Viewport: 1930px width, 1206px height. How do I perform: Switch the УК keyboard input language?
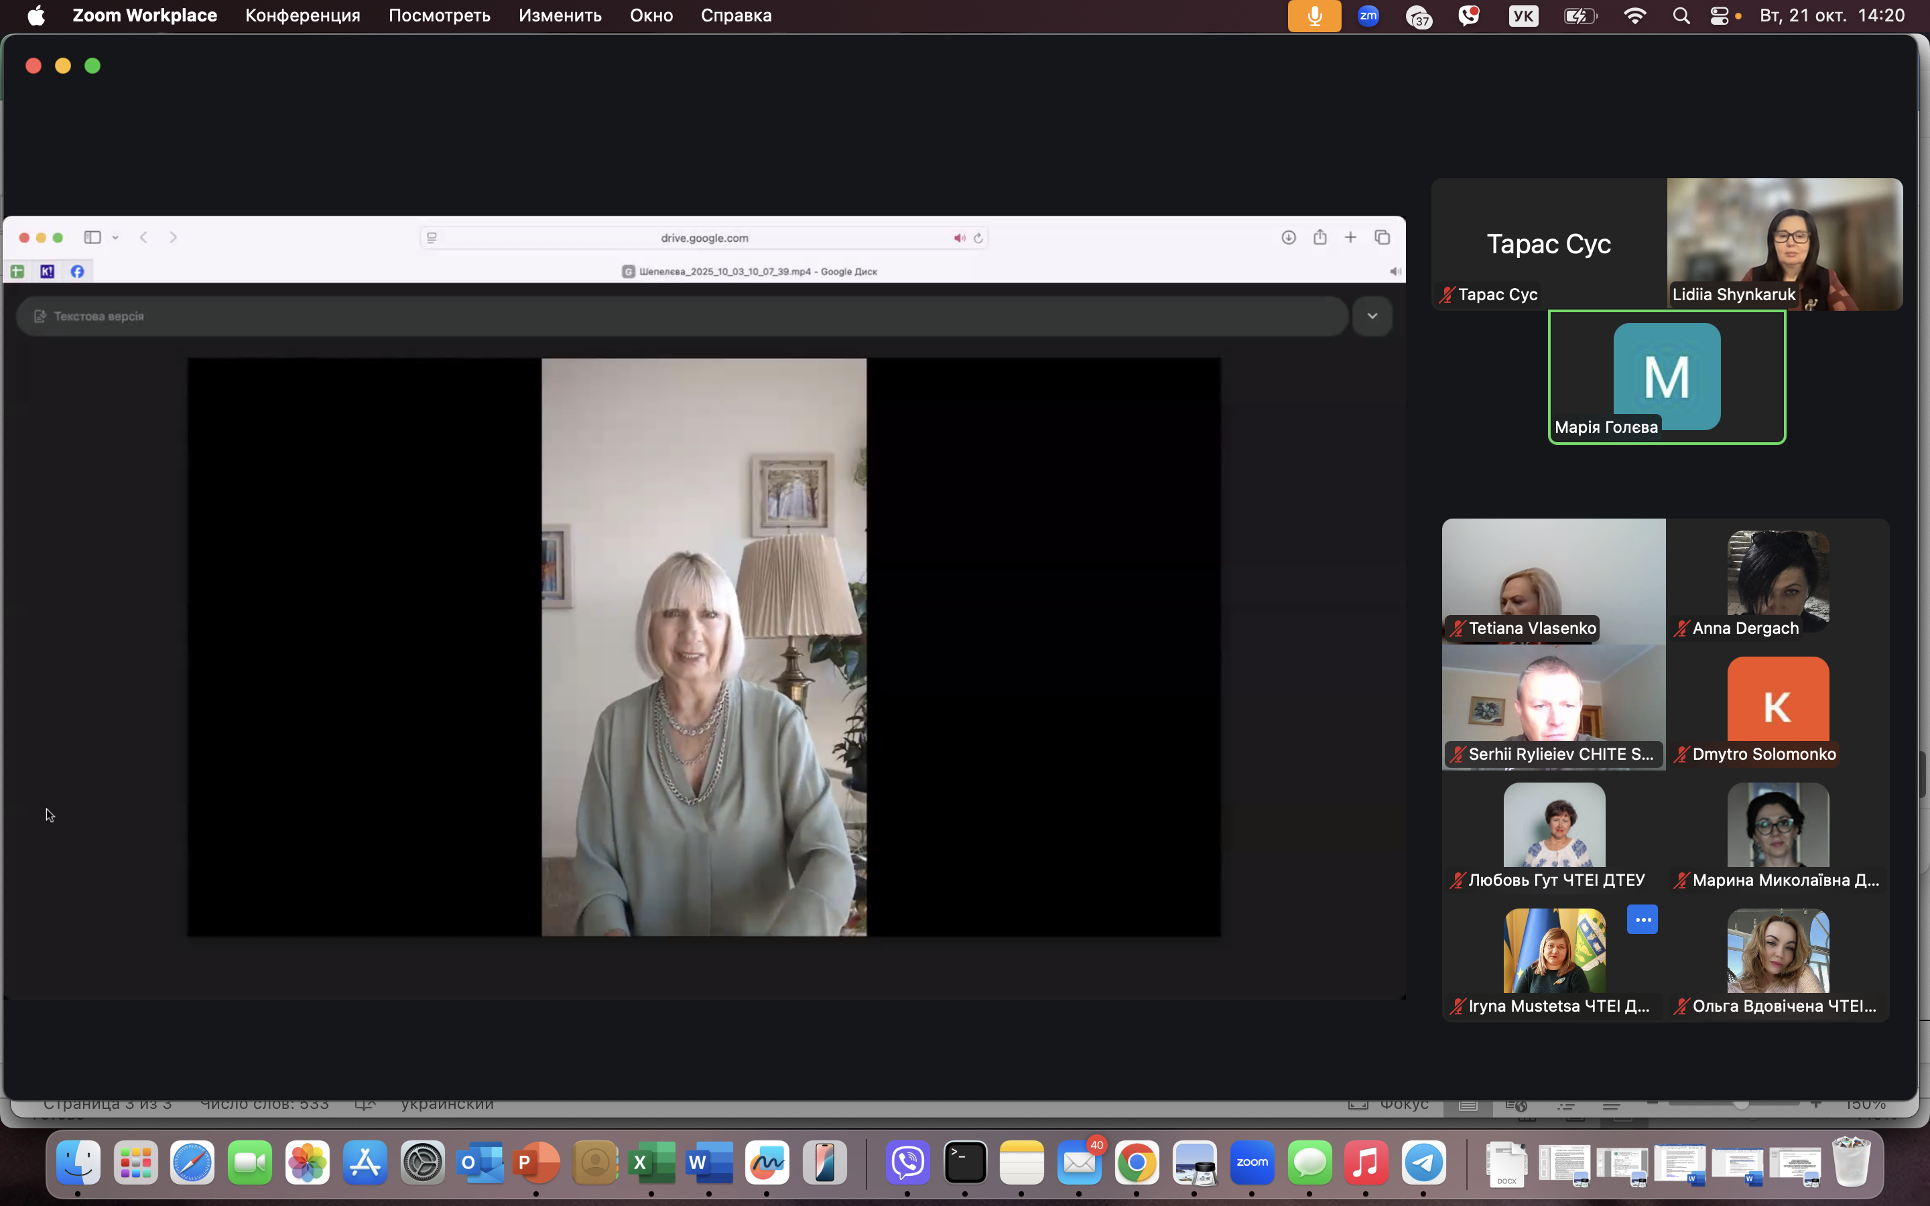pos(1523,16)
